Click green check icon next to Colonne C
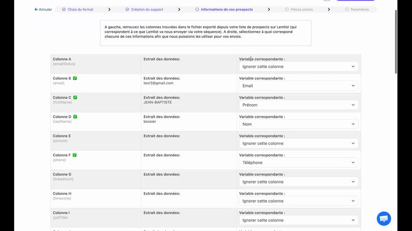The height and width of the screenshot is (231, 412). (75, 97)
